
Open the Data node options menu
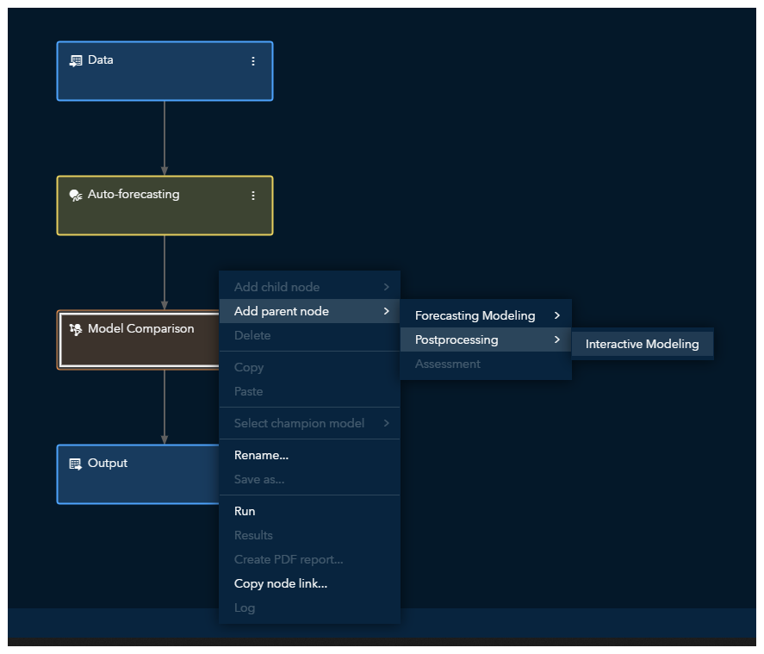point(253,61)
